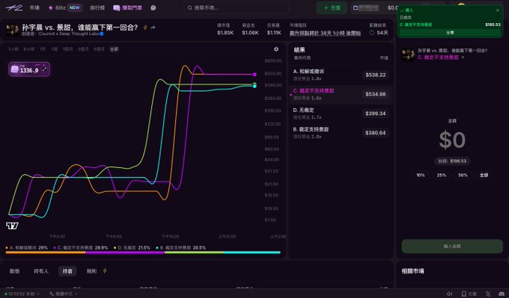Select the 全部 chart timeframe

pos(114,49)
